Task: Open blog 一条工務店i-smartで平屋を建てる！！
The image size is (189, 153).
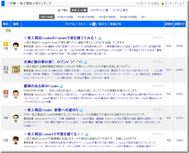Action: click(x=53, y=134)
